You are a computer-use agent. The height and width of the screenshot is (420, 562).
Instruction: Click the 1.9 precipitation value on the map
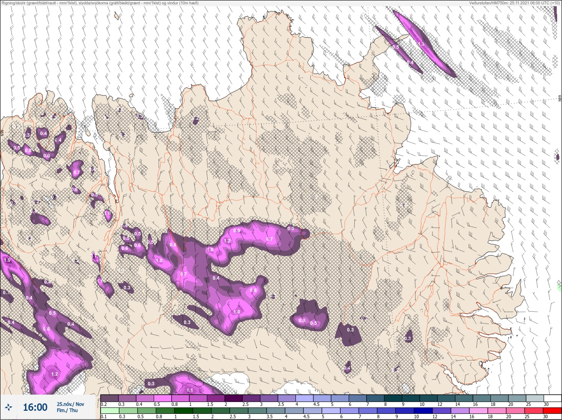(7, 260)
